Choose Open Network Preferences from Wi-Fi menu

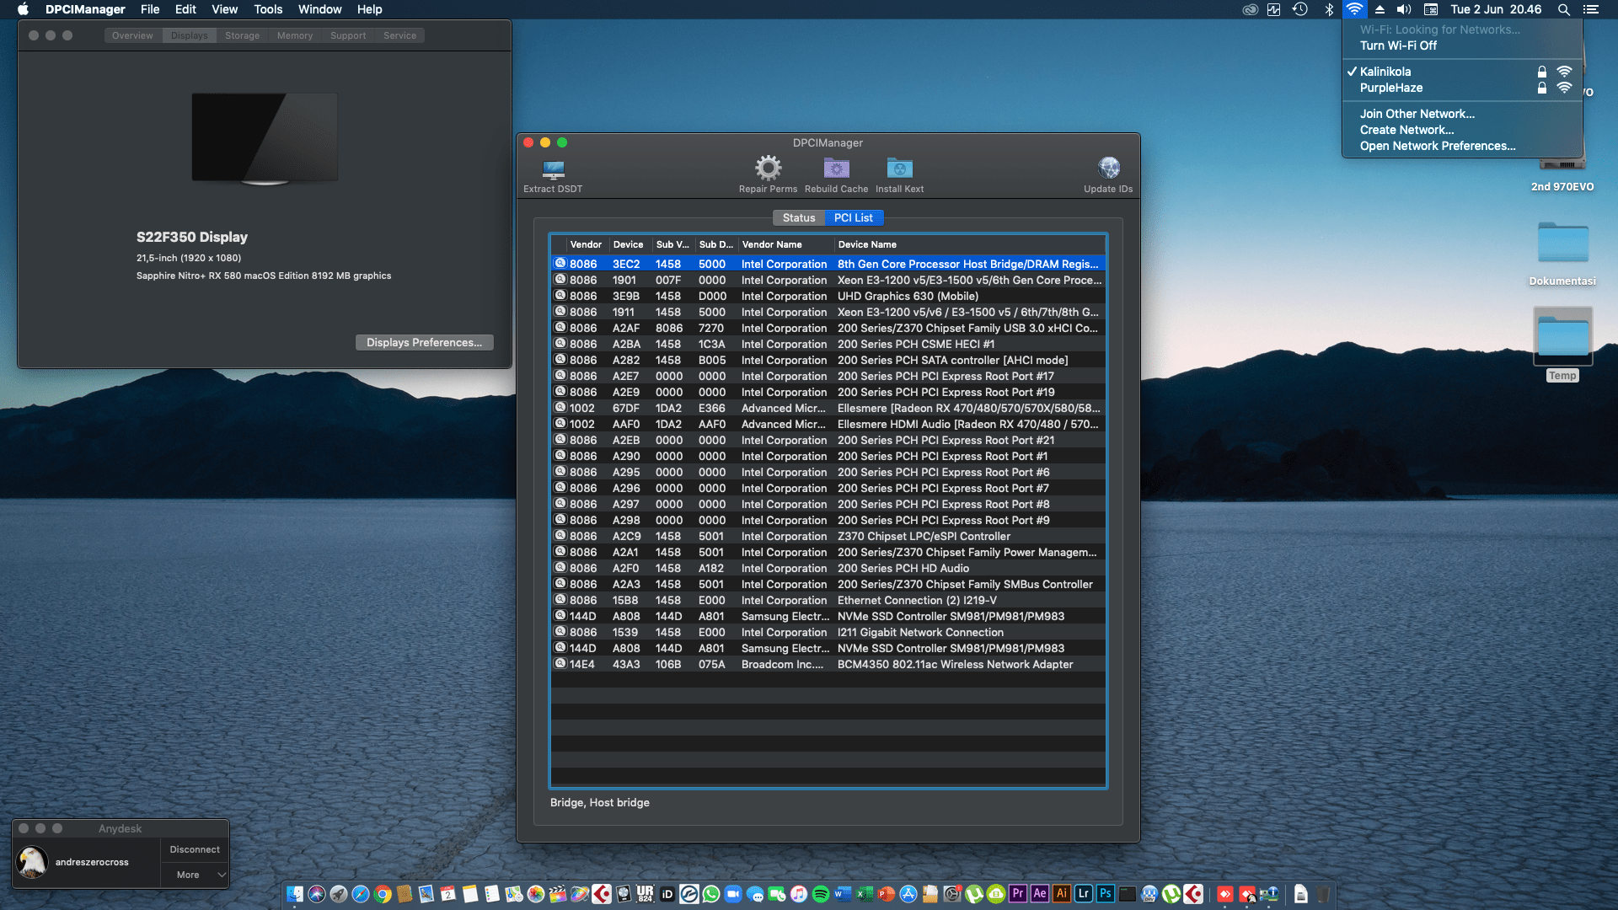point(1437,146)
